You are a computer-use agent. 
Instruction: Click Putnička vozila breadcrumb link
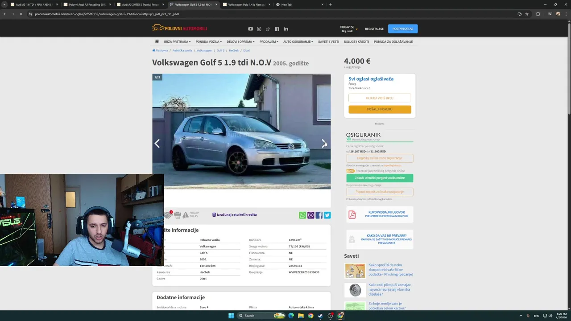click(182, 50)
